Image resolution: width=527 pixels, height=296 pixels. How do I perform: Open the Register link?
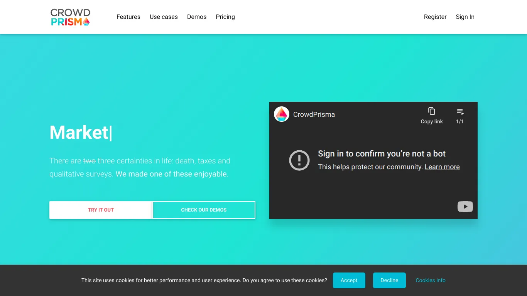coord(435,17)
